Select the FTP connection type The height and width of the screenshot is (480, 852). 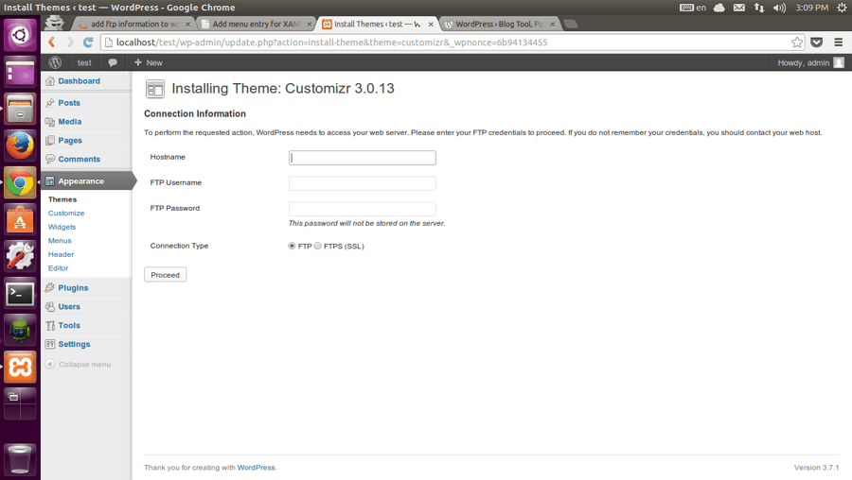pyautogui.click(x=292, y=246)
